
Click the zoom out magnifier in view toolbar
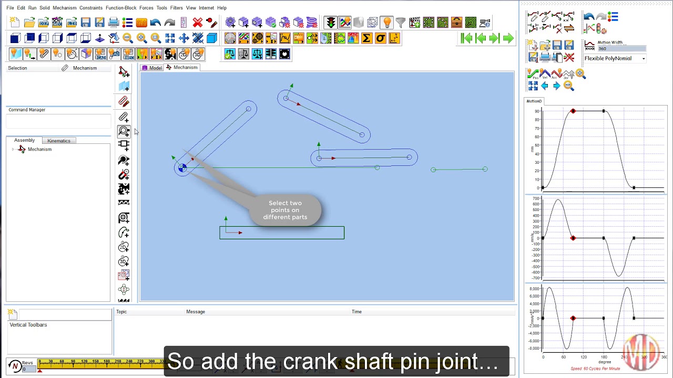coord(127,38)
